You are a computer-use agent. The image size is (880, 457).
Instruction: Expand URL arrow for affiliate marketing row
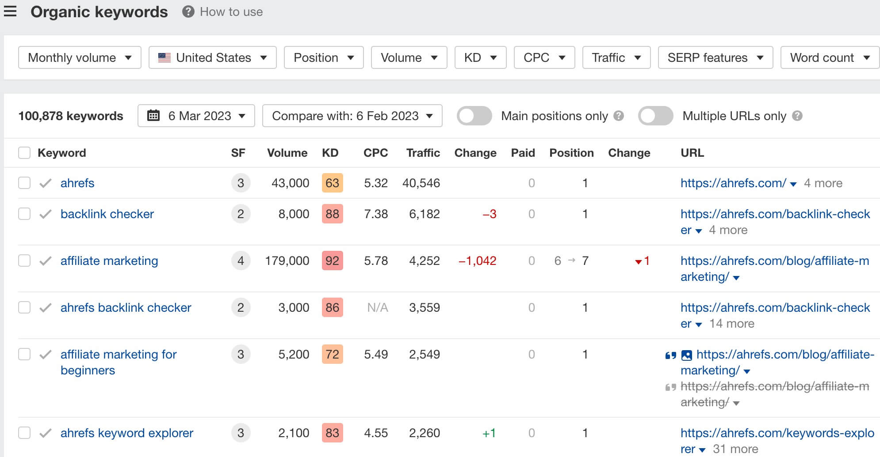[736, 278]
